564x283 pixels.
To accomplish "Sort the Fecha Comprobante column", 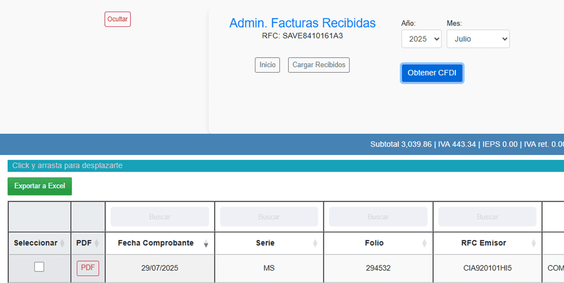I will tap(206, 243).
